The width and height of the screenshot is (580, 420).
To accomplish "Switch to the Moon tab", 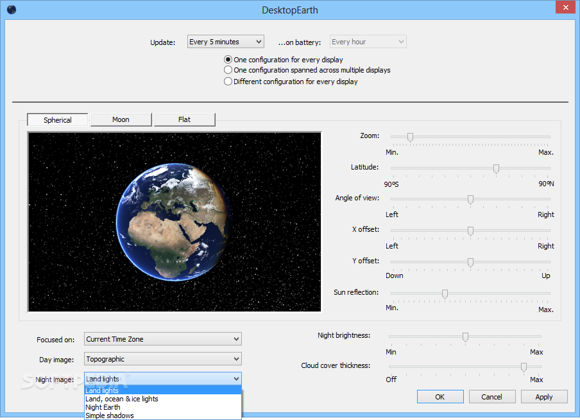I will pyautogui.click(x=121, y=119).
